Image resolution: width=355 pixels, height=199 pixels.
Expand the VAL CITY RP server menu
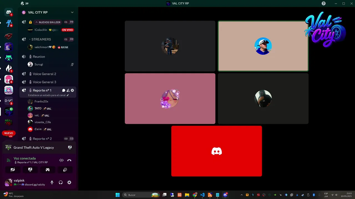click(72, 12)
